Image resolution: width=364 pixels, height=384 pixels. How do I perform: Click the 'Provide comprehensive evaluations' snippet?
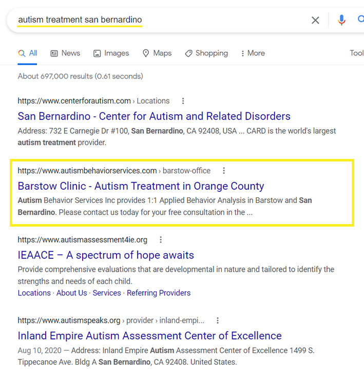(x=176, y=275)
